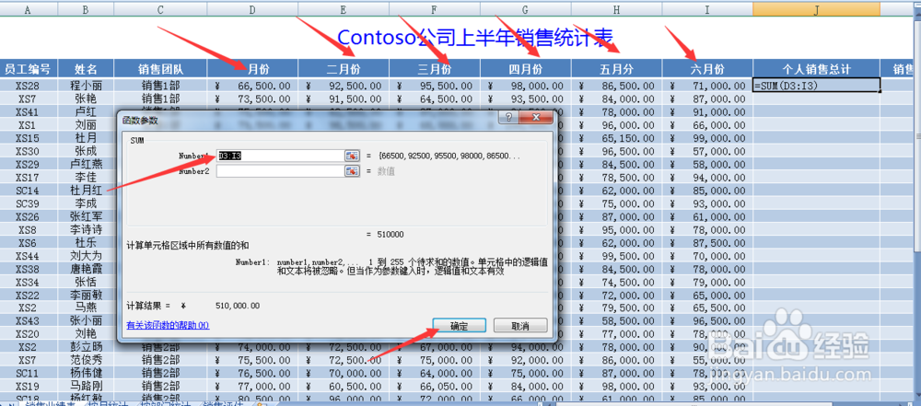The image size is (921, 406).
Task: Click the 个人销售总计 header cell
Action: [x=816, y=69]
